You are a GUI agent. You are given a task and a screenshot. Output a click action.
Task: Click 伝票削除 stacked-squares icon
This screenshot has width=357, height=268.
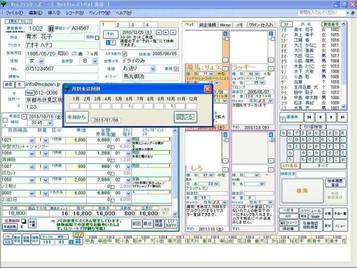[23, 221]
